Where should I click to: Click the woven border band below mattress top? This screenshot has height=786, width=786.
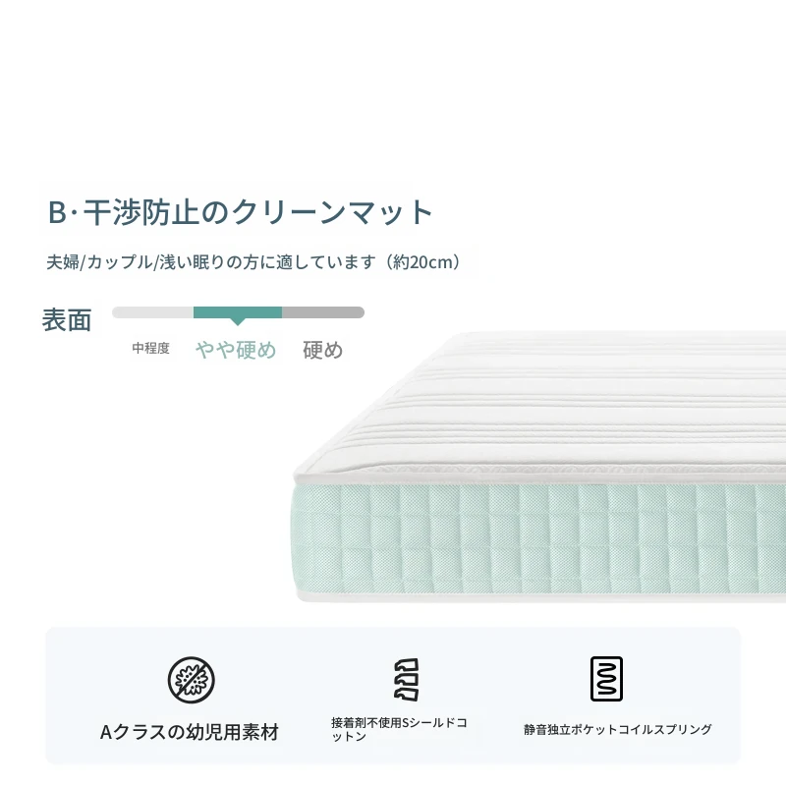click(x=541, y=474)
